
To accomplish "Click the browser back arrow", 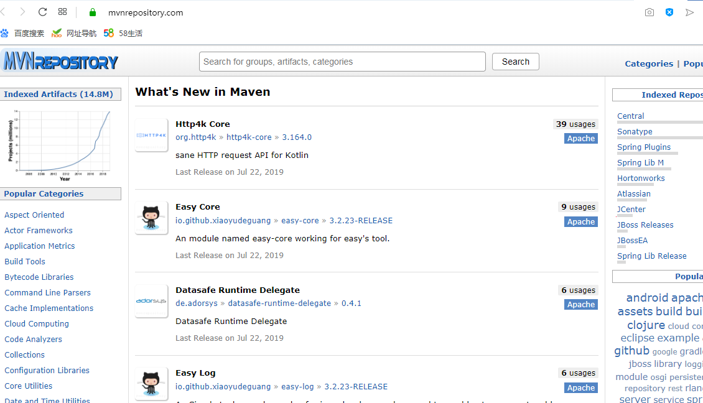I will click(2, 12).
